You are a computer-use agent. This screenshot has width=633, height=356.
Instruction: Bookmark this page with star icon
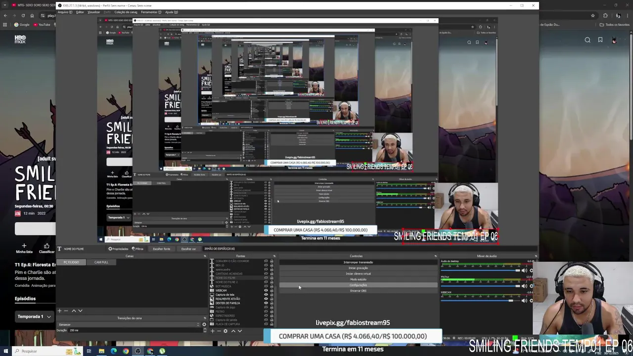(x=592, y=15)
